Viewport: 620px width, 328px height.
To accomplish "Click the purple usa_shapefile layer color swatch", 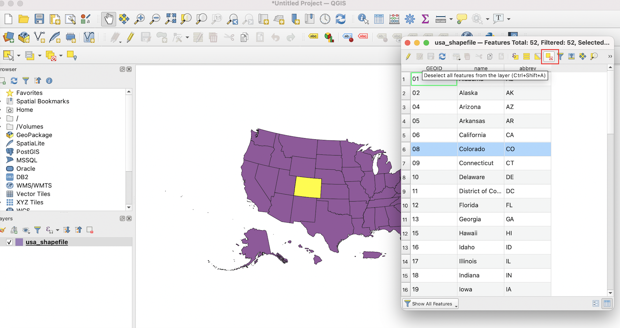I will tap(19, 242).
